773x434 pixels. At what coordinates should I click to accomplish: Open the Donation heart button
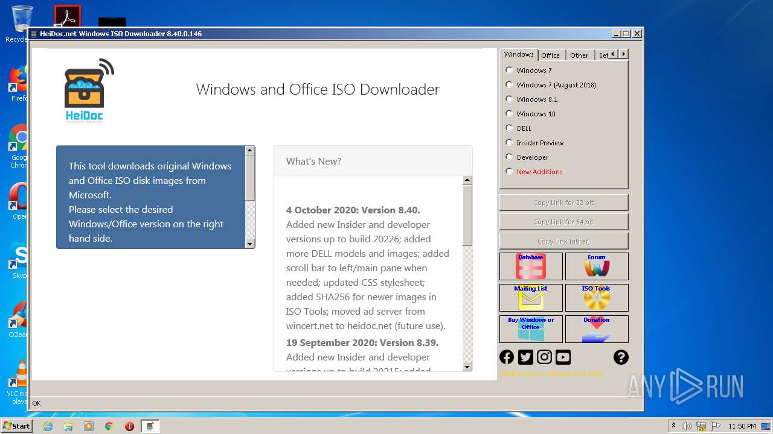pyautogui.click(x=597, y=329)
